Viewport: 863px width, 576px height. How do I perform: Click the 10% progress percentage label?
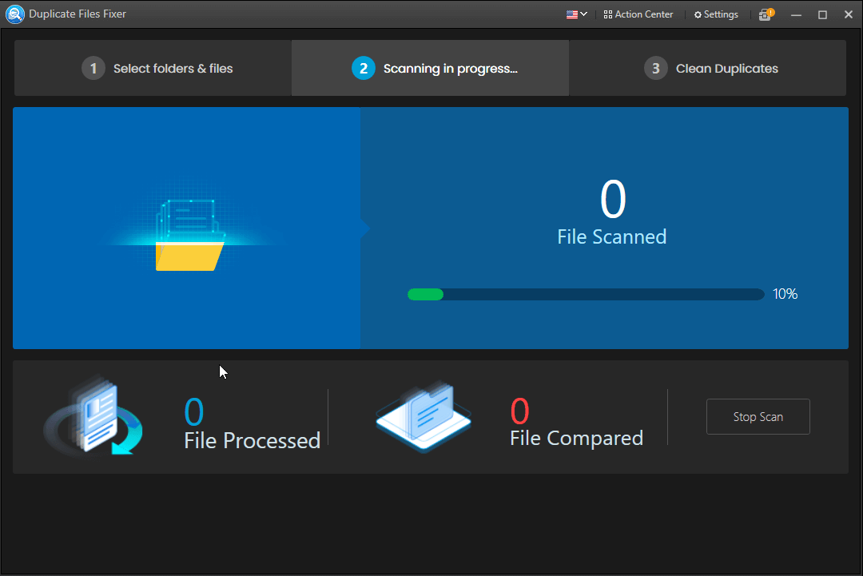click(785, 295)
